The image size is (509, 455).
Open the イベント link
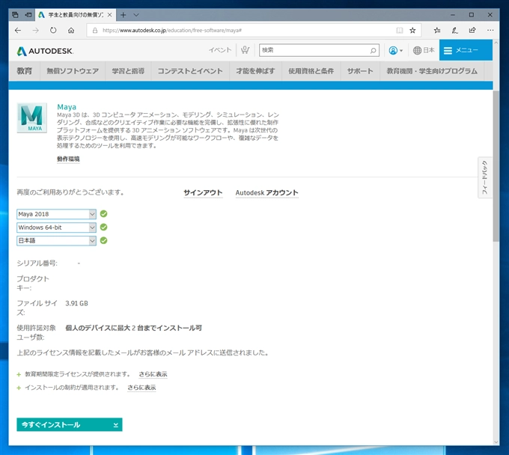[x=220, y=50]
